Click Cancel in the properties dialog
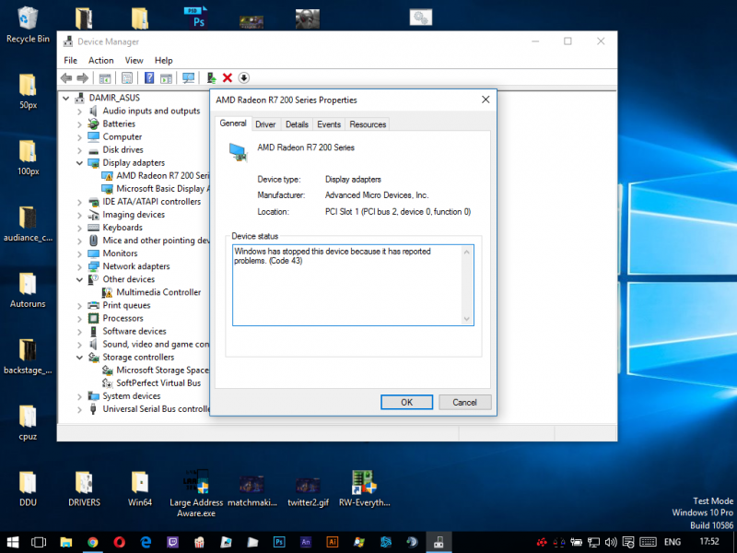 tap(465, 402)
